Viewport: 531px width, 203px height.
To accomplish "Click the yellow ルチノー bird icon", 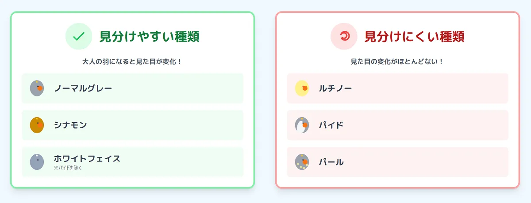I will pyautogui.click(x=302, y=88).
